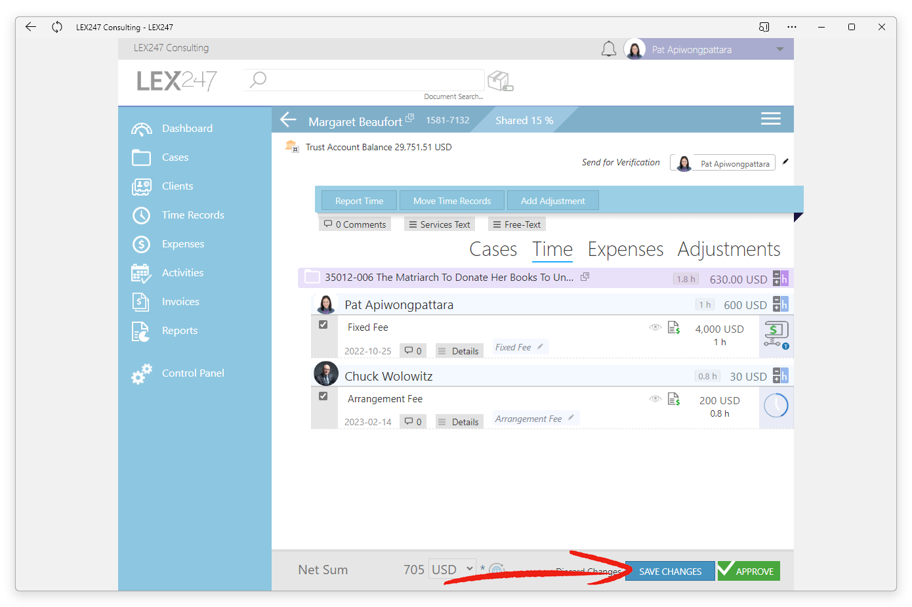Screen dimensions: 912x607
Task: Click the SAVE CHANGES button
Action: [x=670, y=572]
